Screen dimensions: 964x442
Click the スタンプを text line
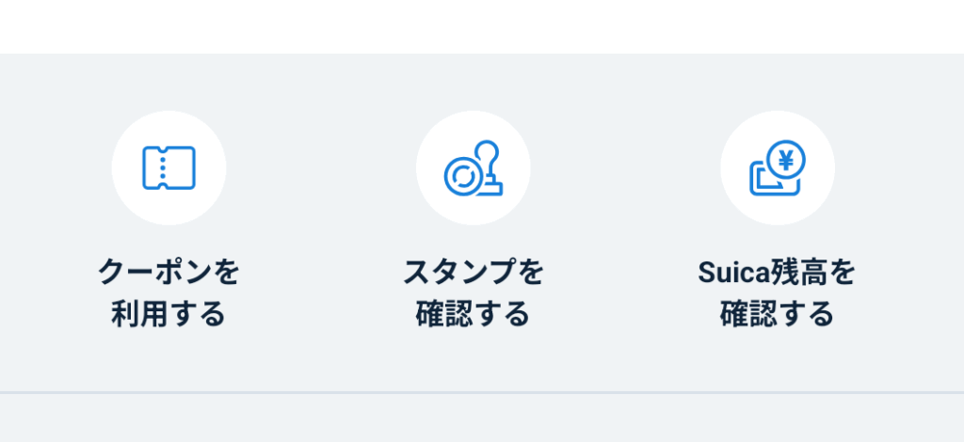point(473,273)
